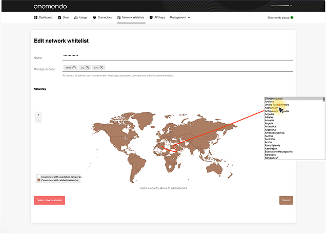Expand the Management dropdown menu
Viewport: 326px width, 234px height.
[179, 17]
